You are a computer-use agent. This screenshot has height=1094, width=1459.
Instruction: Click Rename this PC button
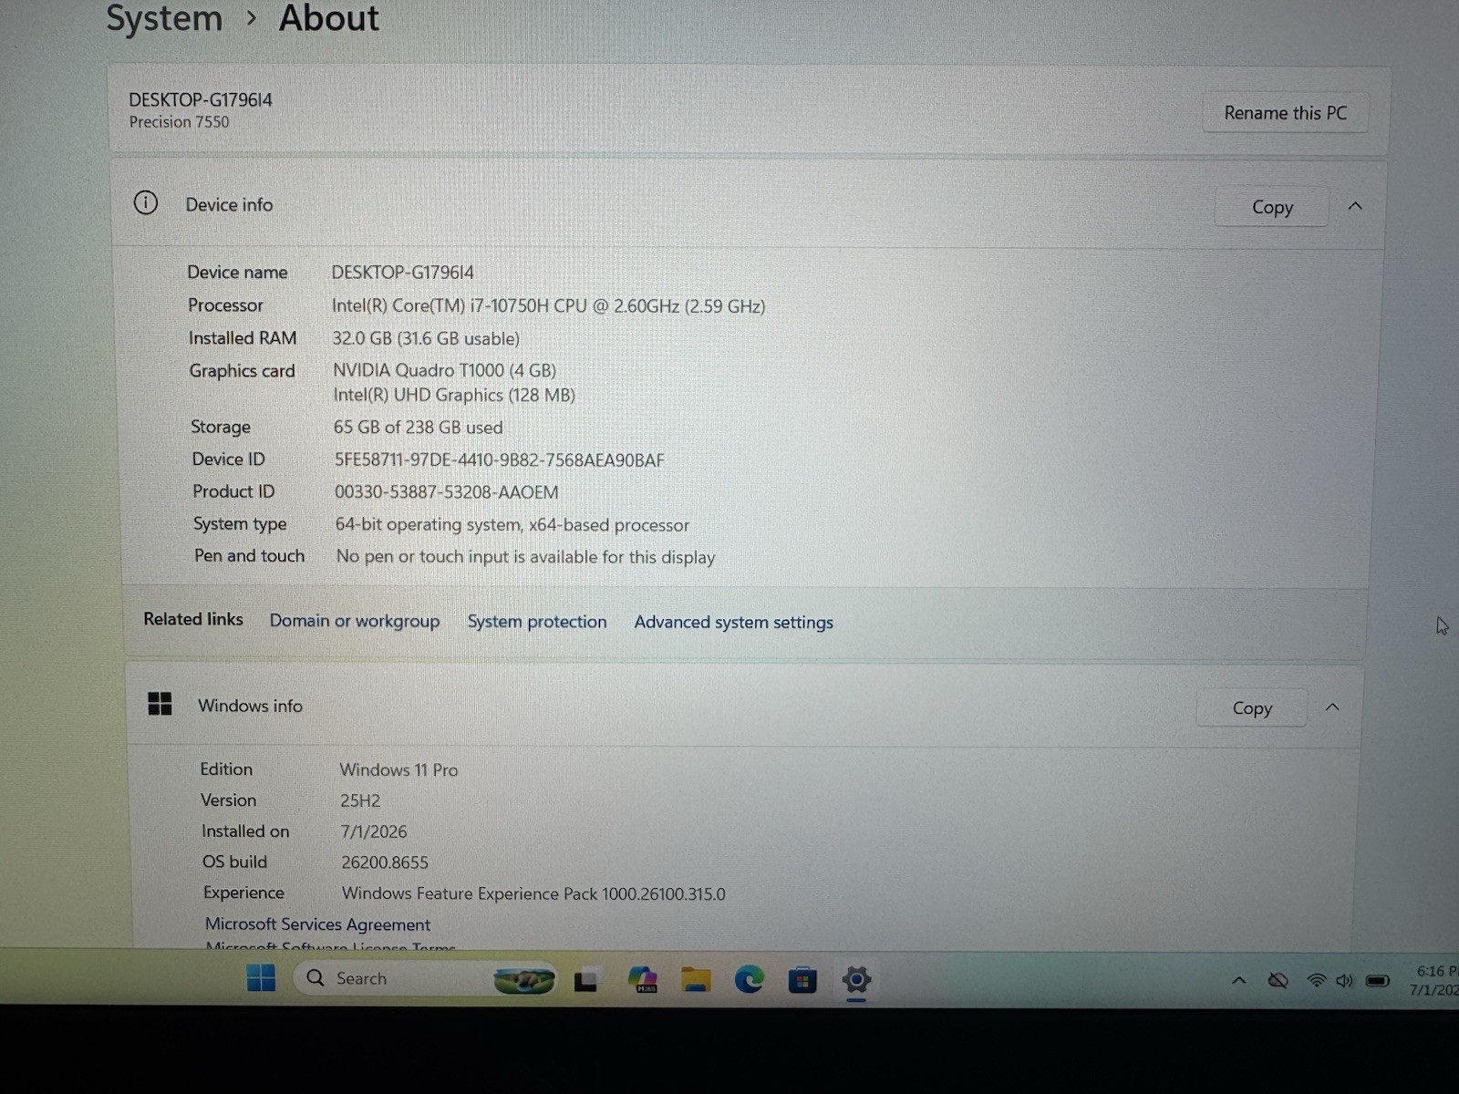tap(1285, 113)
